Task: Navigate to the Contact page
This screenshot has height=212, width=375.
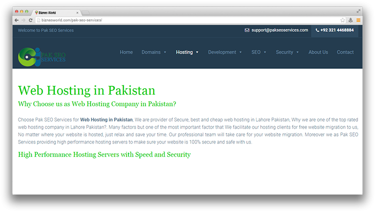Action: (x=345, y=52)
